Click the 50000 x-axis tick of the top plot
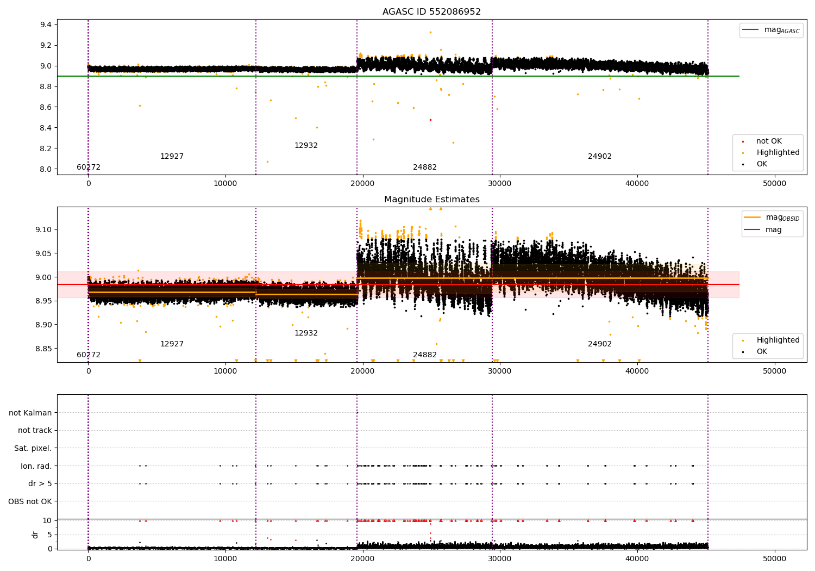This screenshot has width=815, height=571. tap(774, 184)
